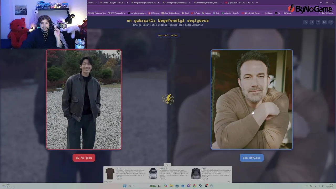Open the THEO brown t-shirt ad
Viewport: 336px width, 189px height.
tap(125, 174)
